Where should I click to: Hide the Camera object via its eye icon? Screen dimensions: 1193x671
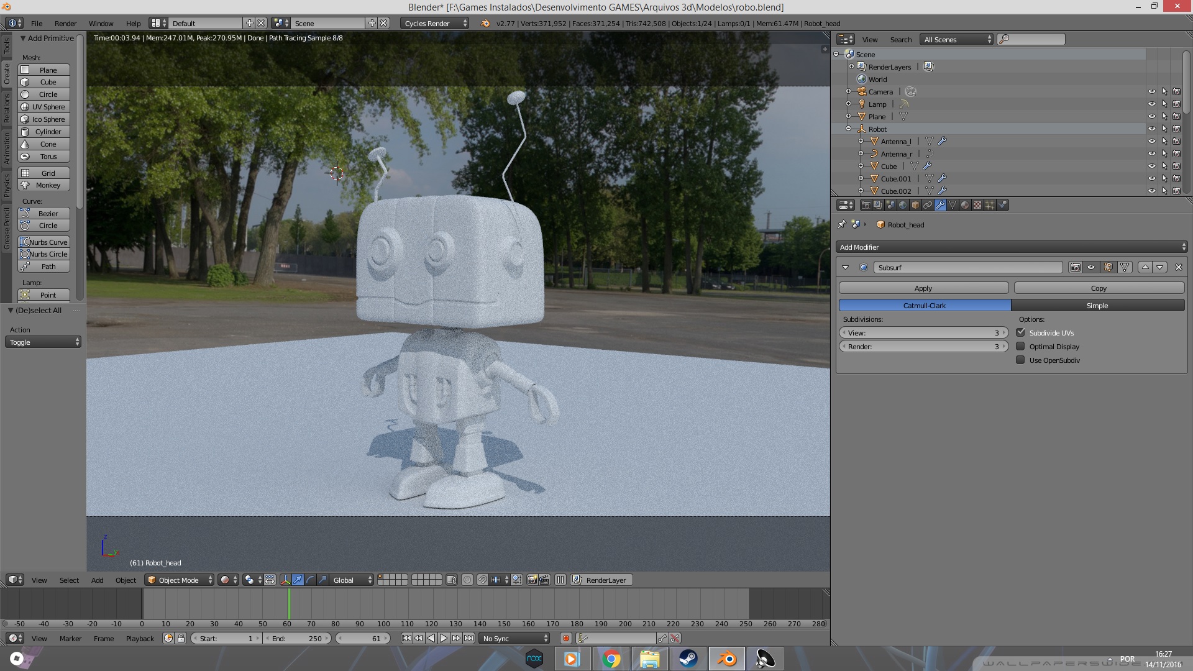coord(1151,91)
